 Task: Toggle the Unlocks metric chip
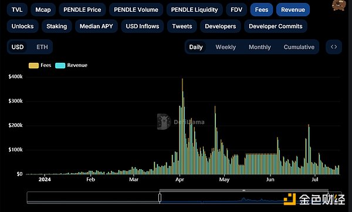(22, 26)
